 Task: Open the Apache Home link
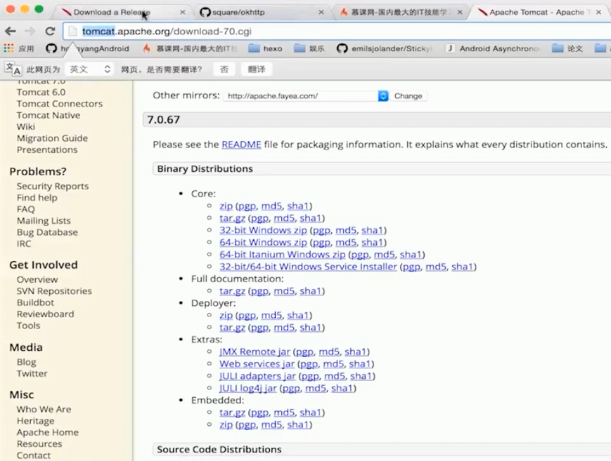48,432
